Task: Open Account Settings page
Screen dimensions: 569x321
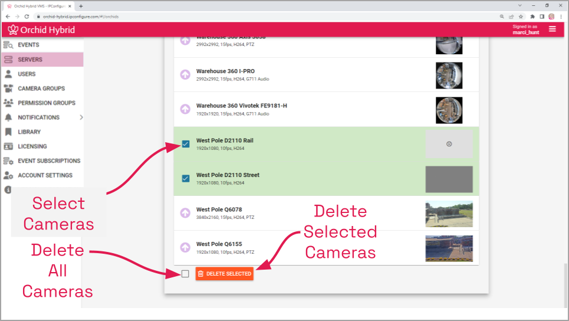Action: pyautogui.click(x=42, y=175)
